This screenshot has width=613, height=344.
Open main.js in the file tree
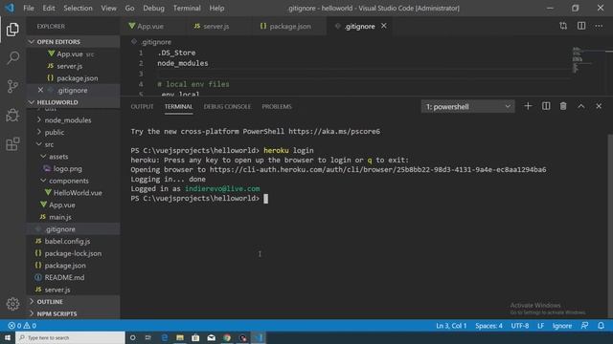click(x=59, y=217)
